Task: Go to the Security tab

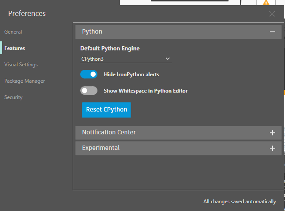Action: point(13,97)
